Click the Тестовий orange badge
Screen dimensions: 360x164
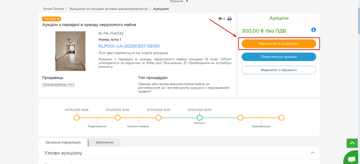pyautogui.click(x=51, y=19)
